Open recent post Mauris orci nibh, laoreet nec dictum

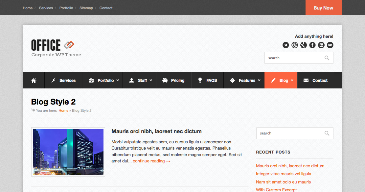pos(290,166)
